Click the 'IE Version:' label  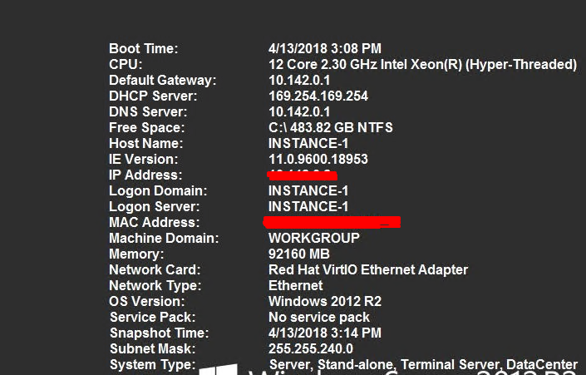(144, 160)
